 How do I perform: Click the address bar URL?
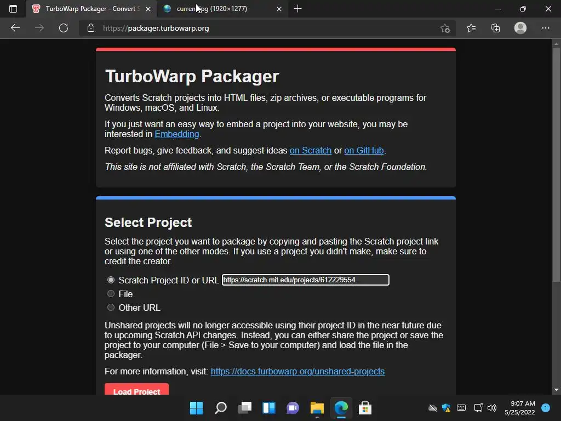(x=156, y=29)
